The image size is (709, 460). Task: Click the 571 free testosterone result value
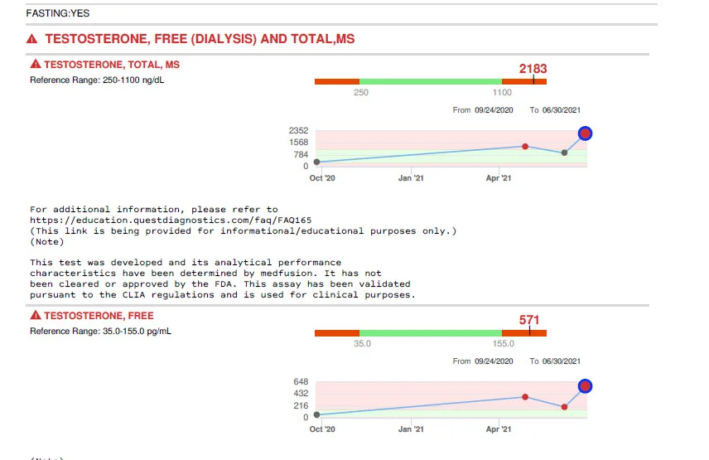pos(529,320)
